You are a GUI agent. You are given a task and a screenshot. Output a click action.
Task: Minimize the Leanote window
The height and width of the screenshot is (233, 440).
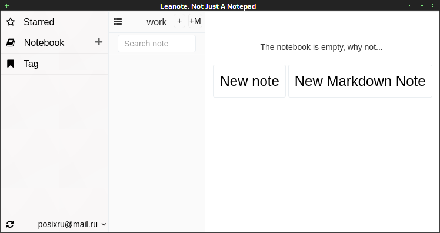click(x=410, y=6)
